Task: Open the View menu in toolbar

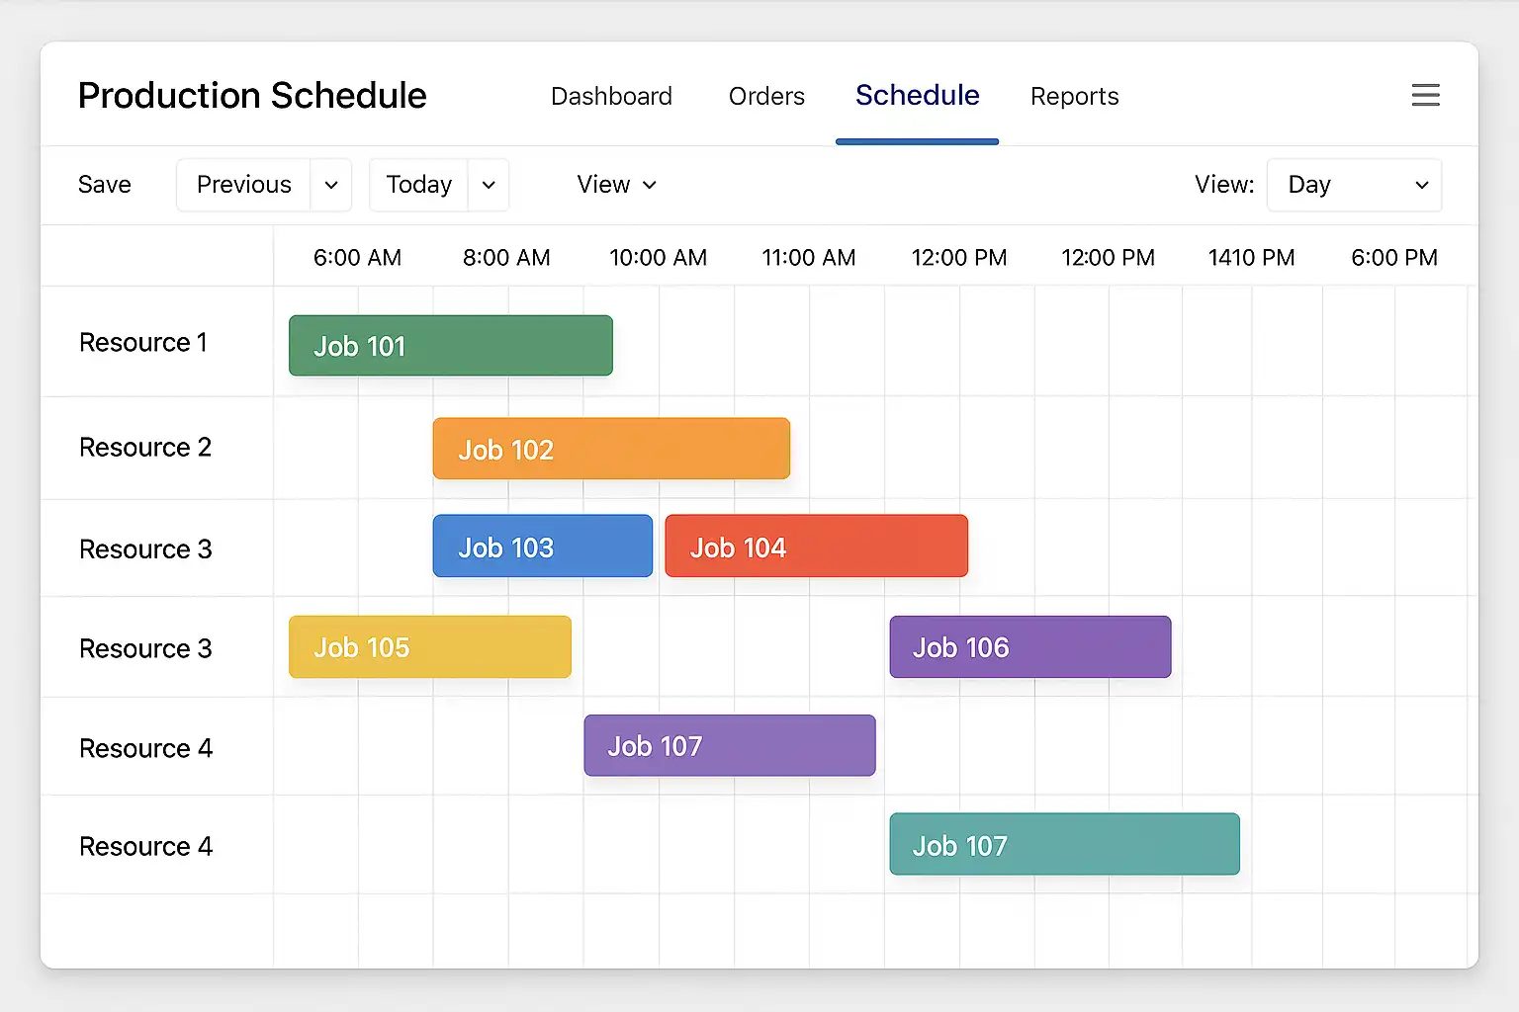Action: coord(617,185)
